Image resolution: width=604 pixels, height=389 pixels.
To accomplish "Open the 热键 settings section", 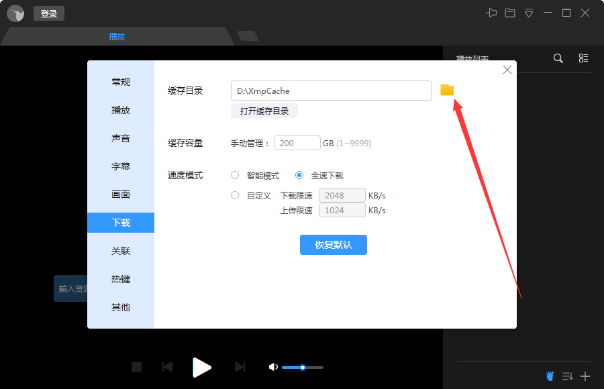I will coord(120,279).
